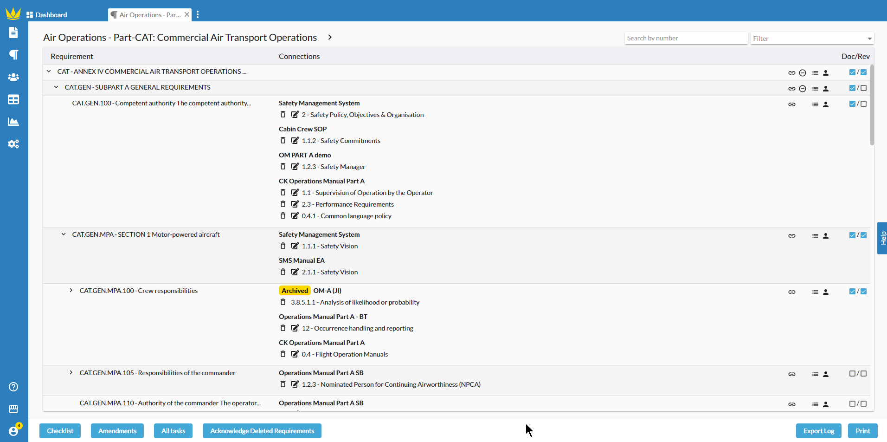Image resolution: width=887 pixels, height=442 pixels.
Task: Open the users panel from the sidebar
Action: click(x=13, y=77)
